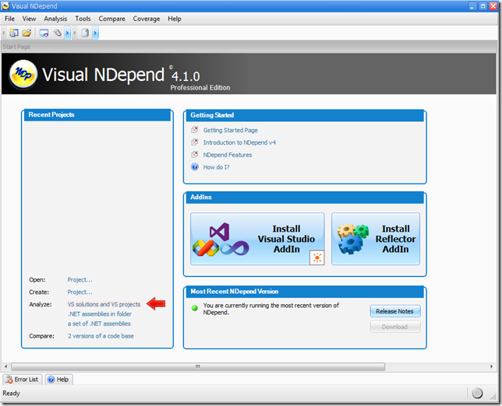Screen dimensions: 502x406
Task: Click the 'Professional Edition' banner text
Action: [200, 88]
